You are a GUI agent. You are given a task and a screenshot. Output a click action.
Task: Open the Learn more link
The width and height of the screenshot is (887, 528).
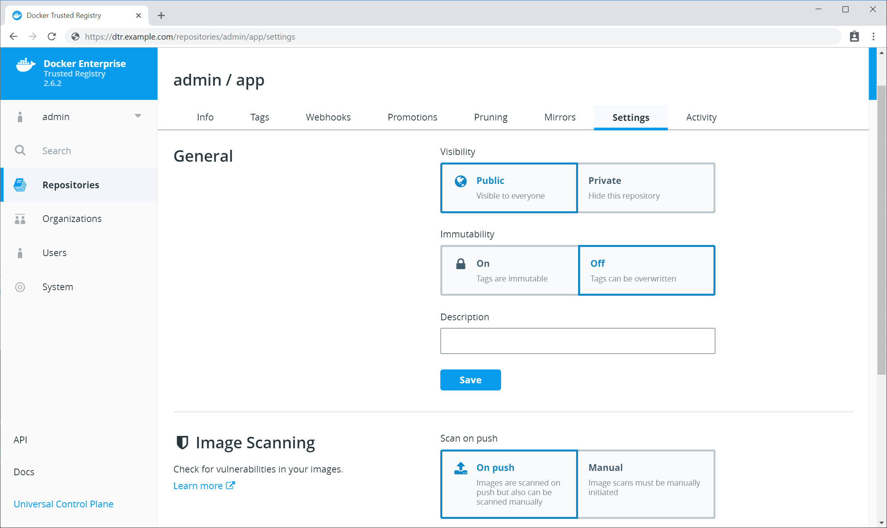tap(204, 486)
